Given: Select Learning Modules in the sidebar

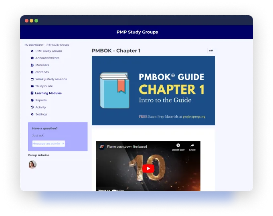Looking at the screenshot, I should pos(49,93).
